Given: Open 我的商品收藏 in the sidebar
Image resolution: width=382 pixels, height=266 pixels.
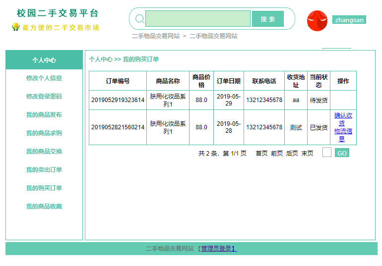Looking at the screenshot, I should point(44,207).
